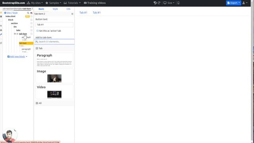
Task: Select the block tree node
Action: coord(11,20)
